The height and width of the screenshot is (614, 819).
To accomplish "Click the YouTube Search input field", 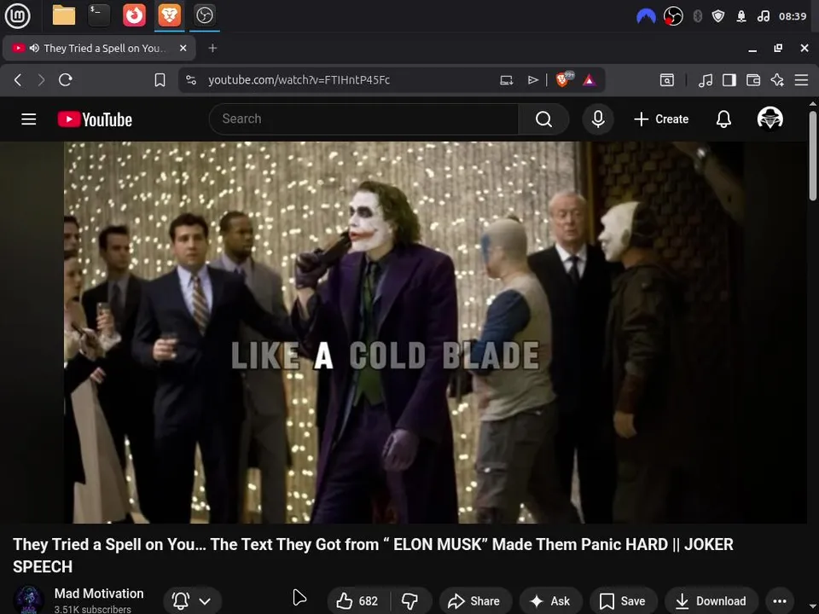I will point(364,119).
